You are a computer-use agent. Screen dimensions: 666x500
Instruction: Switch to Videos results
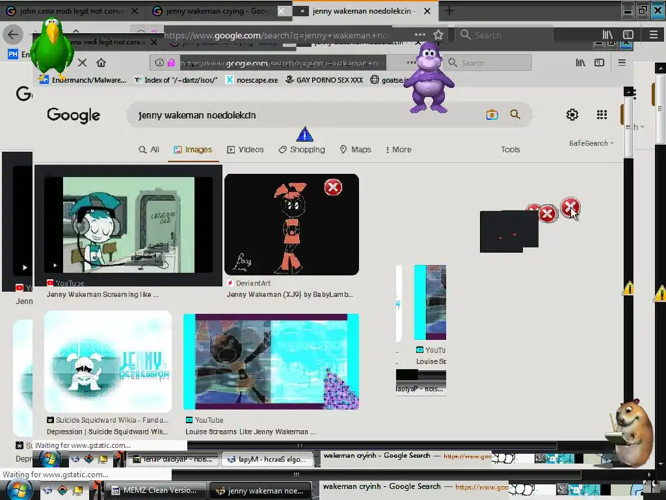(x=245, y=150)
